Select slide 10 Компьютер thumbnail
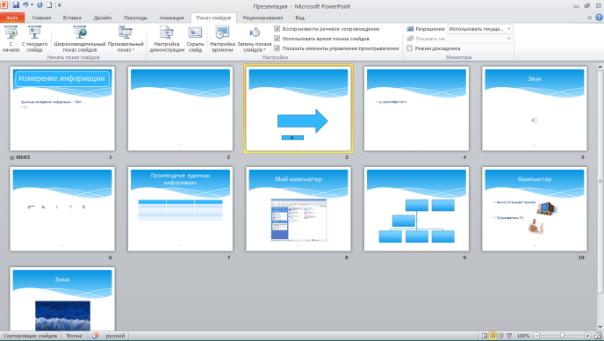This screenshot has width=604, height=341. [535, 208]
